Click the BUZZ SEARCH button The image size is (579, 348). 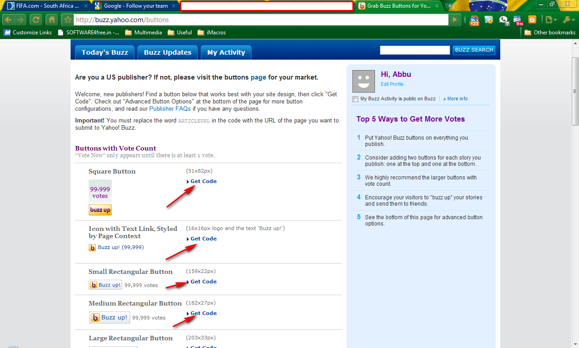474,50
